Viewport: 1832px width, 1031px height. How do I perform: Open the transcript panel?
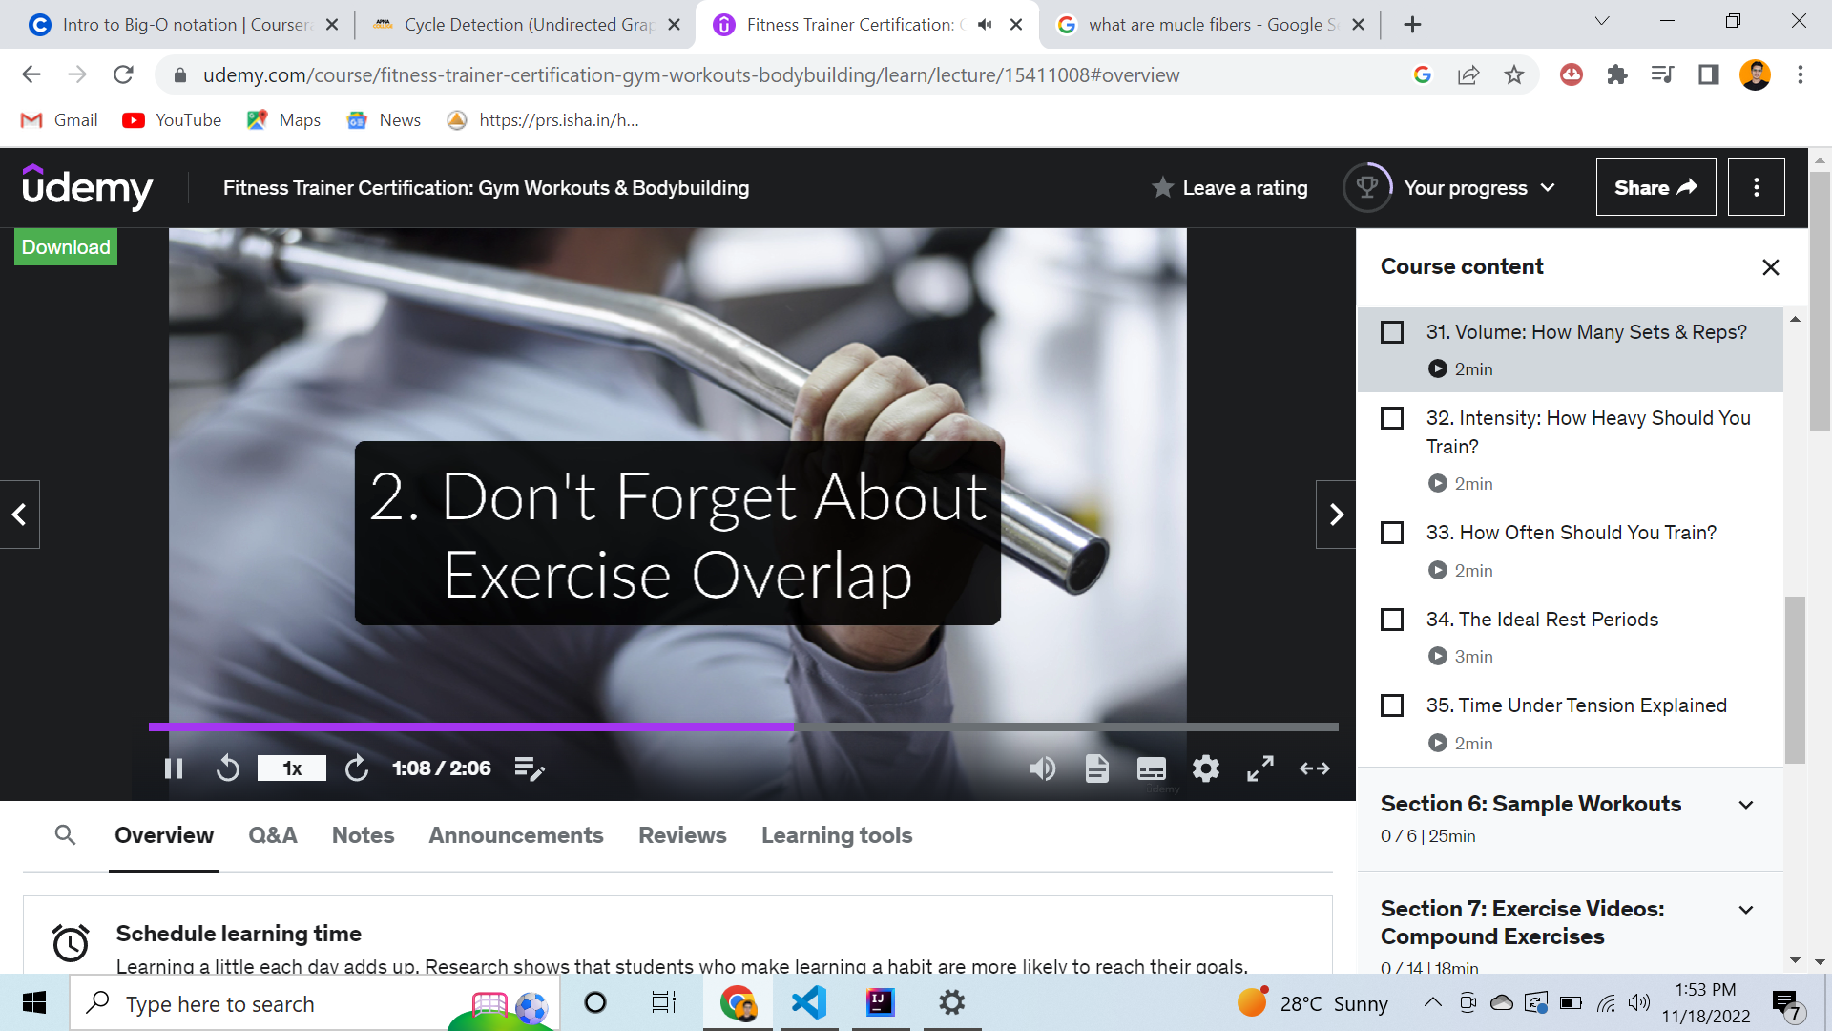pos(1096,768)
